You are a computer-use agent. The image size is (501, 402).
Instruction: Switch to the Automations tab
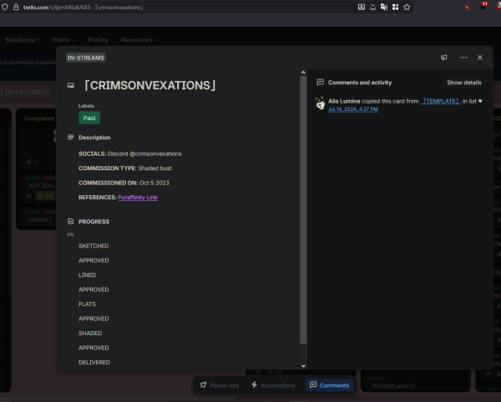273,385
